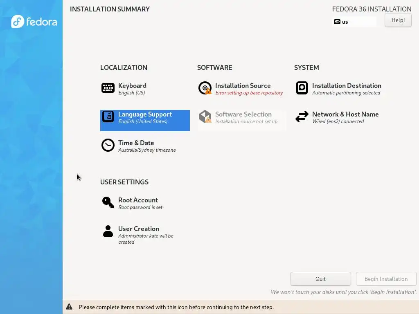Click the FEDORA 36 INSTALLATION heading
This screenshot has width=419, height=314.
click(x=372, y=9)
